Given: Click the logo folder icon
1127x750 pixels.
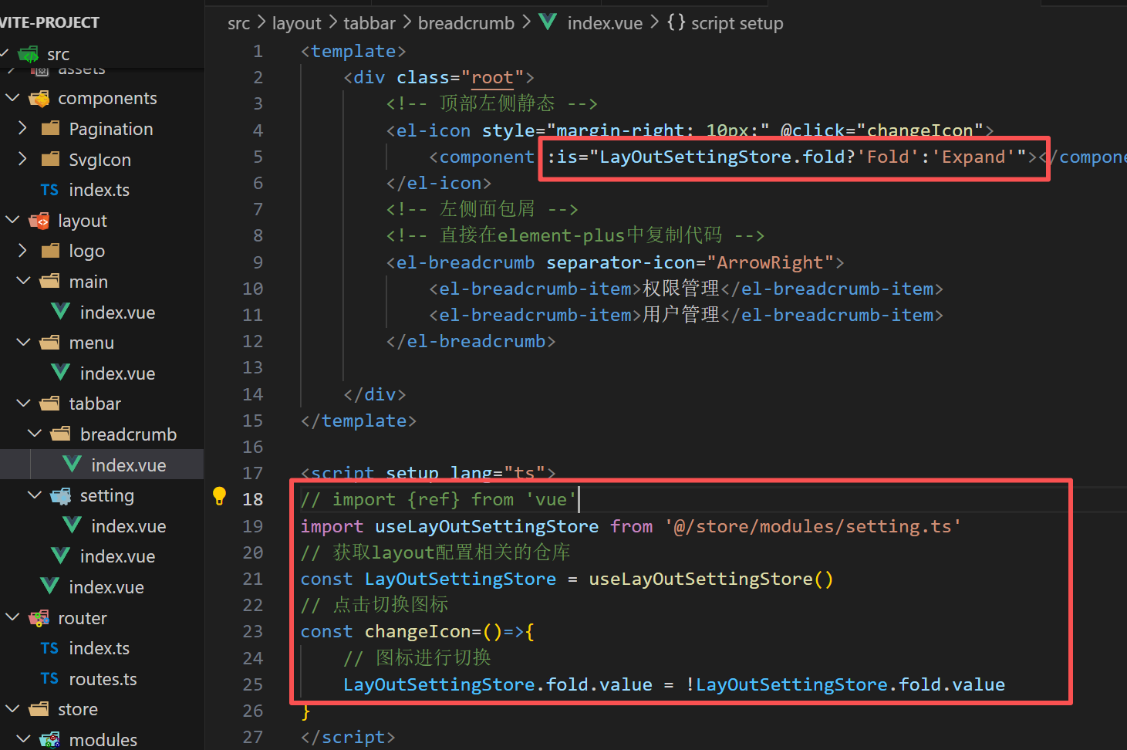Looking at the screenshot, I should [x=50, y=251].
